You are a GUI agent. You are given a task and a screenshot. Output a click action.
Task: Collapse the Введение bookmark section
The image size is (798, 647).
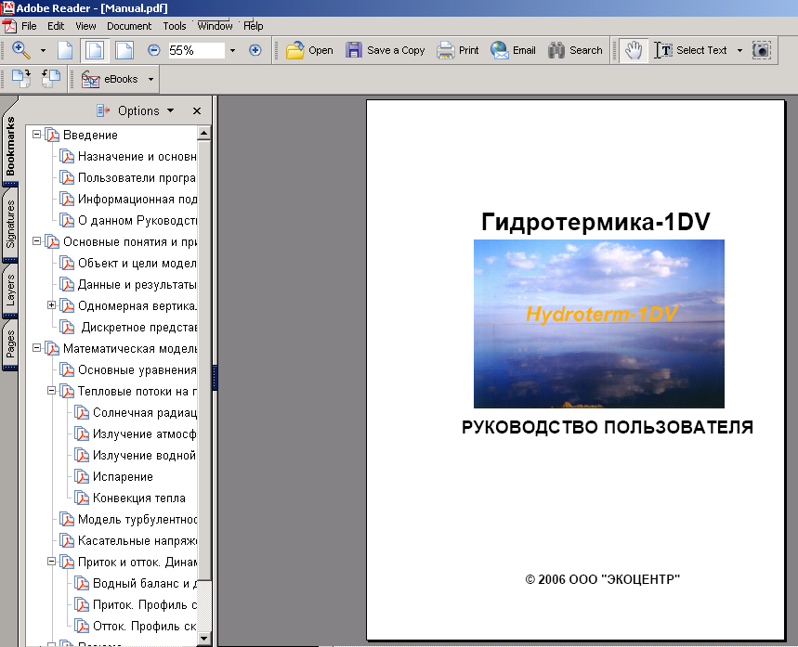(37, 135)
